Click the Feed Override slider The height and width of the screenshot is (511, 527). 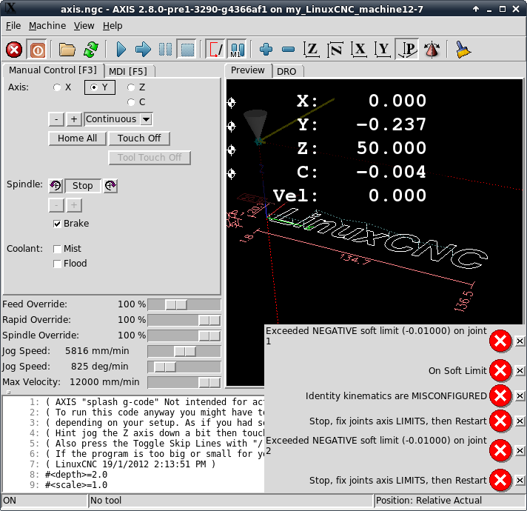(176, 304)
